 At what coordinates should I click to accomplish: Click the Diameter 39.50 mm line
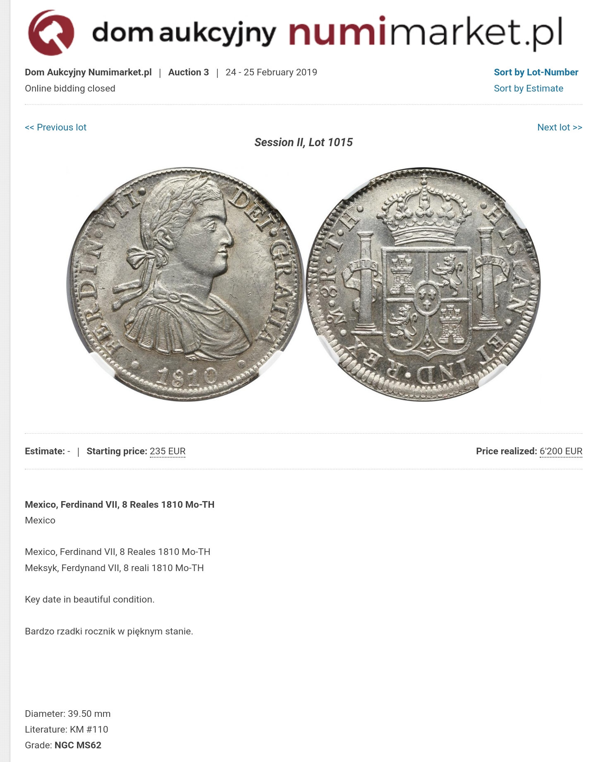67,714
